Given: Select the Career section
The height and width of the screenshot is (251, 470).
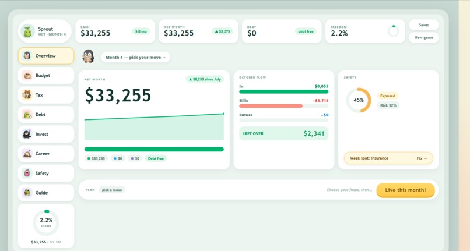Looking at the screenshot, I should click(46, 154).
